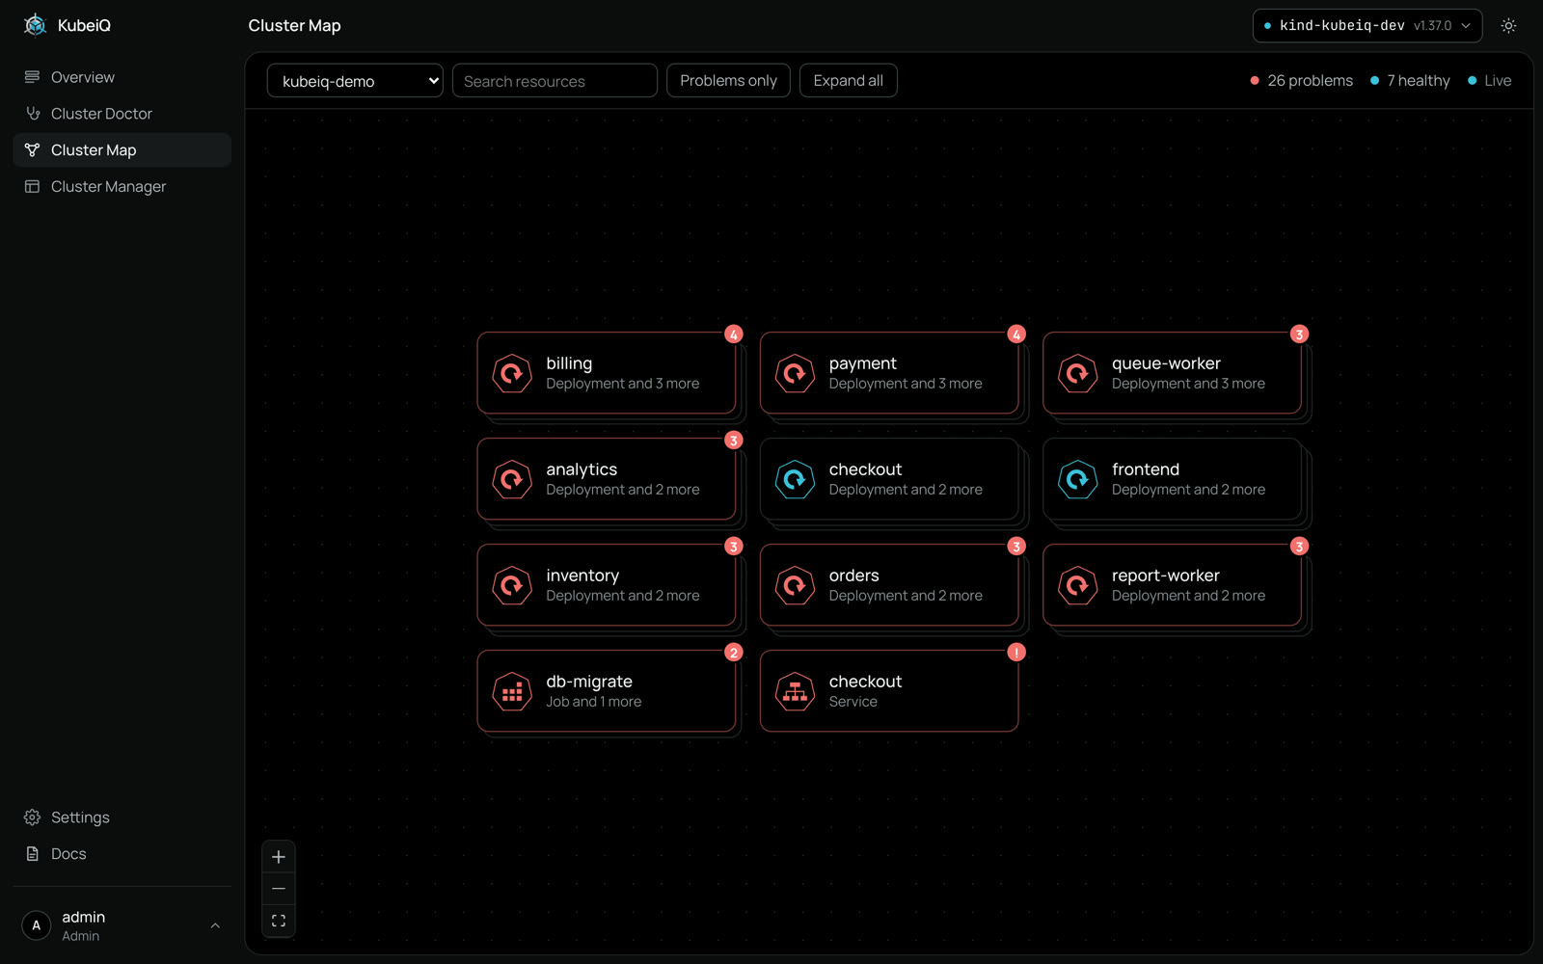Click the Live status indicator

1489,81
